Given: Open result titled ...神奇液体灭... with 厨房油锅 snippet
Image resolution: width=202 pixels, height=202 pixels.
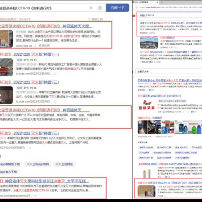Looking at the screenshot, I should (45, 110).
